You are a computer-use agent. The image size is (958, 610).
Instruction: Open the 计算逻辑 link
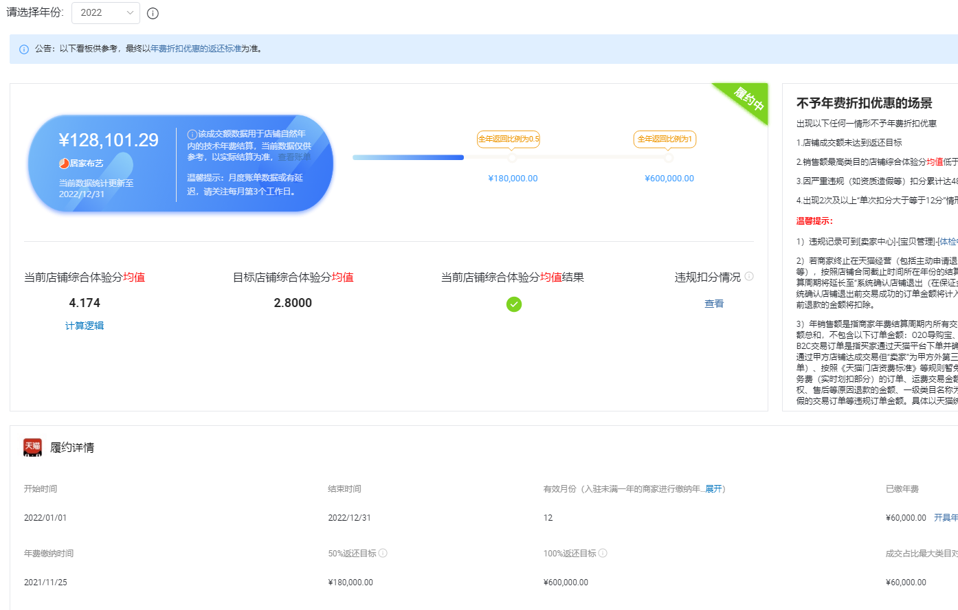(x=85, y=326)
